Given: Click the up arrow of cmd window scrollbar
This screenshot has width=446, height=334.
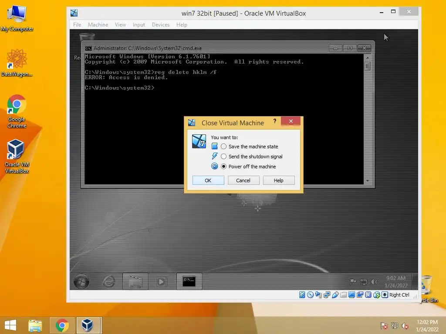Looking at the screenshot, I should pyautogui.click(x=368, y=58).
